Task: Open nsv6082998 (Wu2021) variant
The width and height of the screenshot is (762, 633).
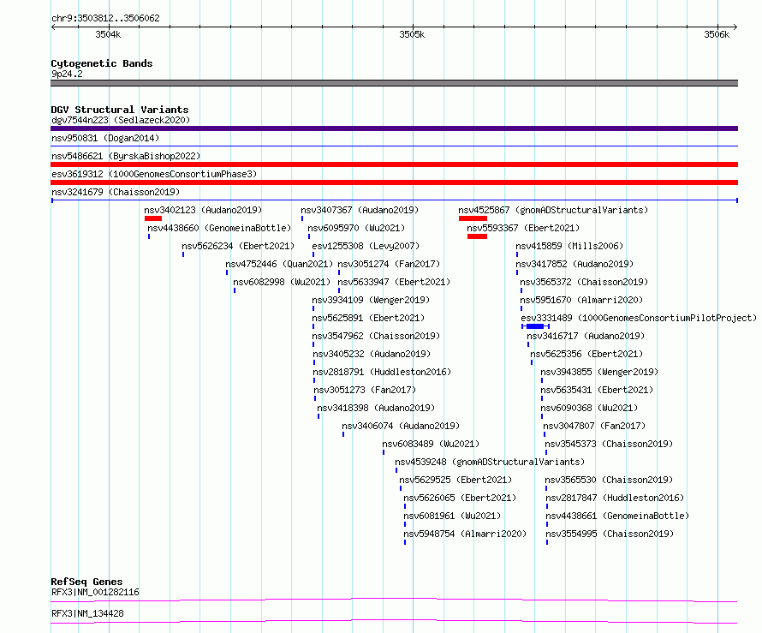Action: 282,282
